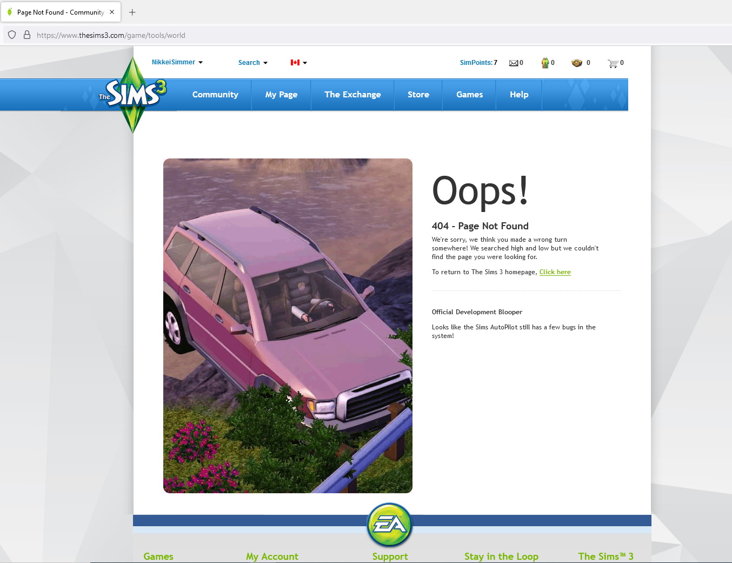Select the Page Not Found browser tab
732x563 pixels.
(x=61, y=12)
